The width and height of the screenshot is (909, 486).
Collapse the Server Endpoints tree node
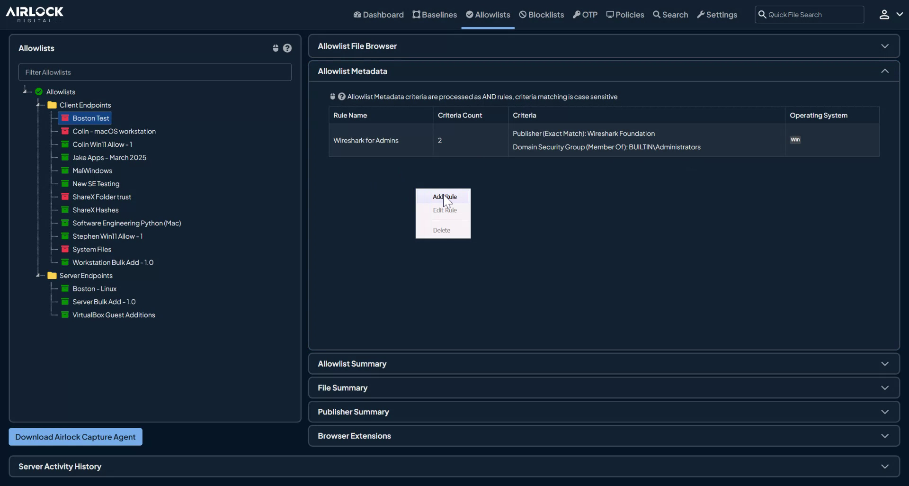click(x=39, y=275)
